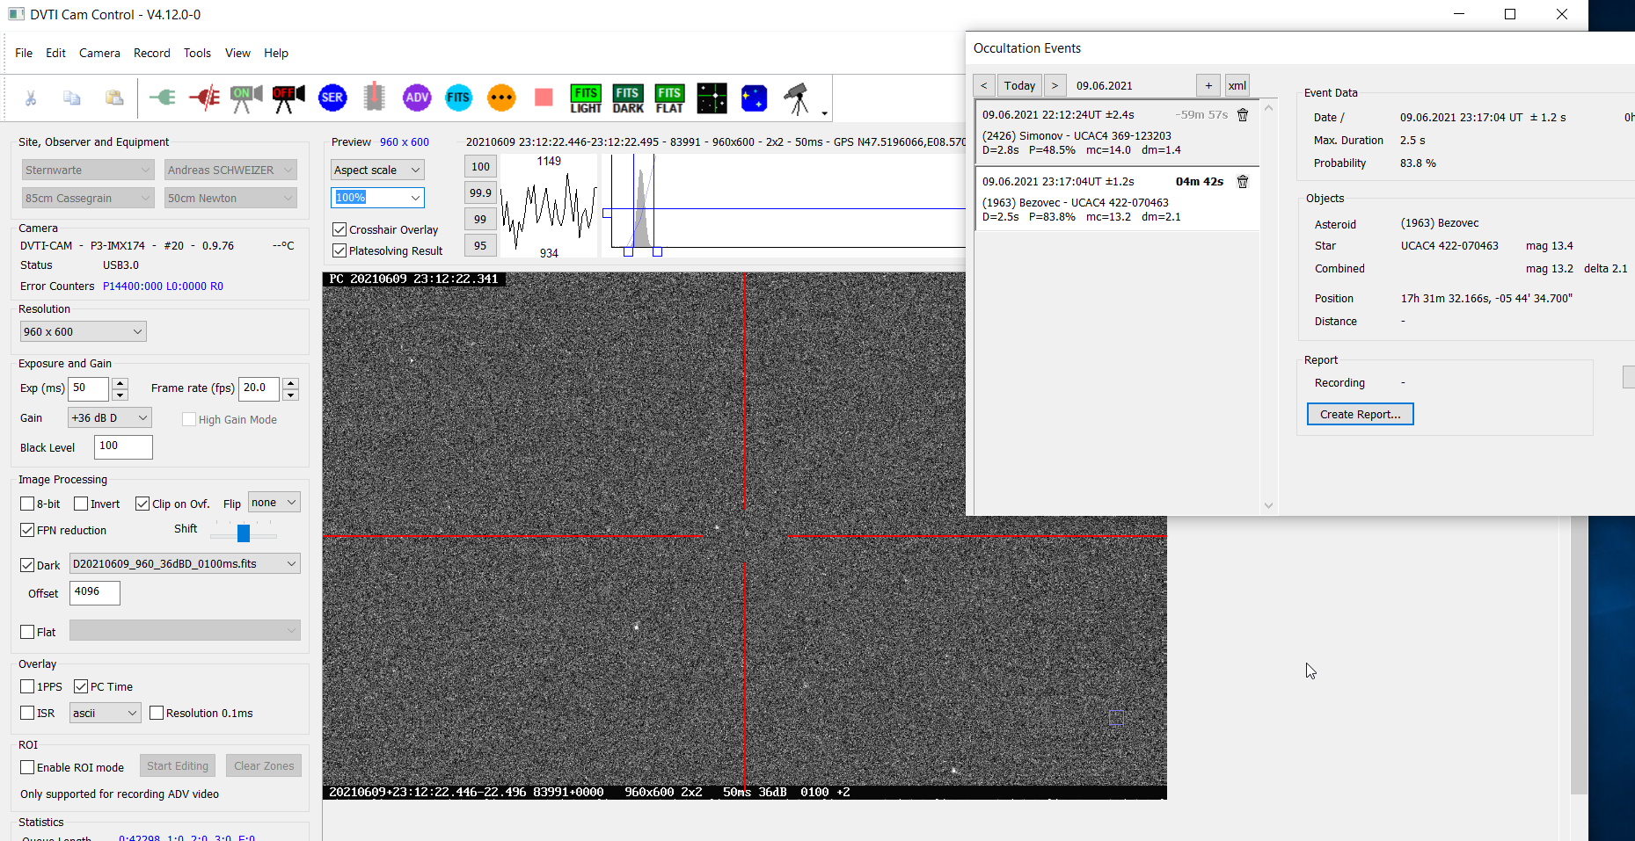The height and width of the screenshot is (841, 1635).
Task: Disable the Crosshair Overlay checkbox
Action: click(339, 229)
